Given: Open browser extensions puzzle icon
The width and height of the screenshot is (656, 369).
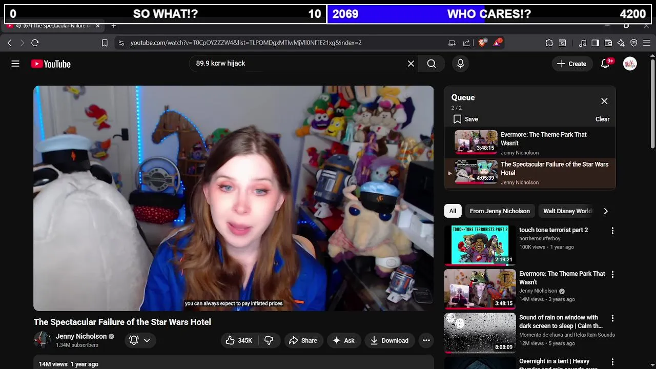Looking at the screenshot, I should click(x=549, y=43).
